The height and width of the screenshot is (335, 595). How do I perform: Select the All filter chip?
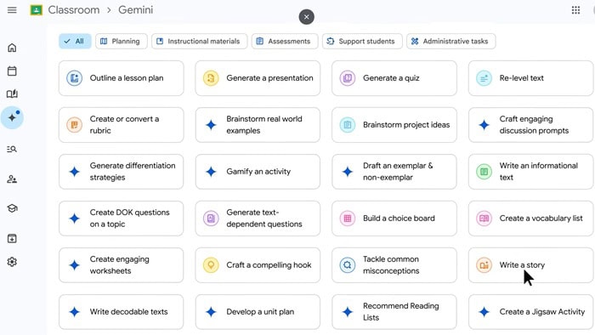(75, 42)
